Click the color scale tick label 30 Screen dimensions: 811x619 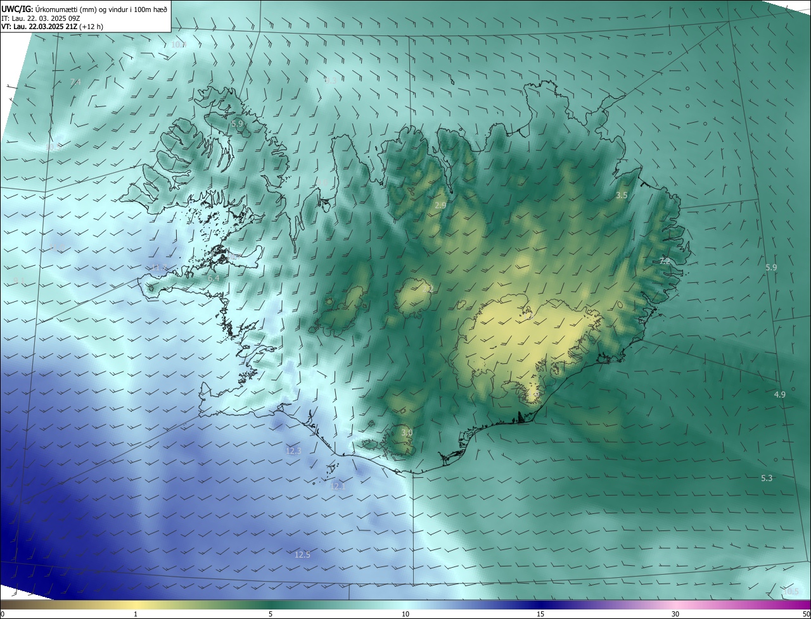675,614
